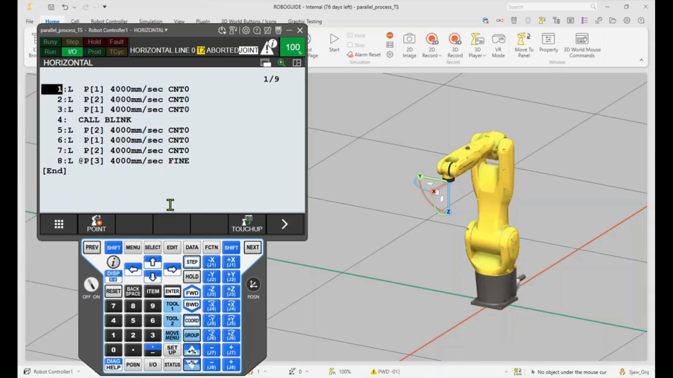Image resolution: width=673 pixels, height=378 pixels.
Task: Click the 2D Image camera icon
Action: coord(409,40)
